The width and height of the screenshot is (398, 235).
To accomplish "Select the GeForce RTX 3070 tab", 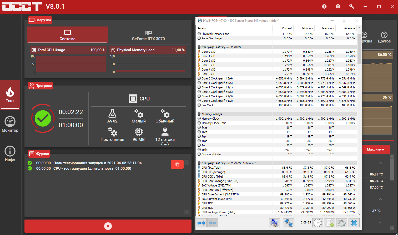I will [148, 35].
